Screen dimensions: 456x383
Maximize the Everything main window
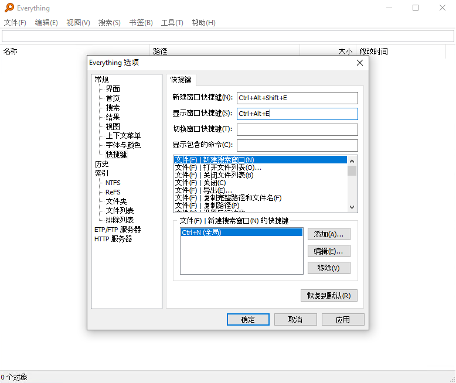point(416,8)
